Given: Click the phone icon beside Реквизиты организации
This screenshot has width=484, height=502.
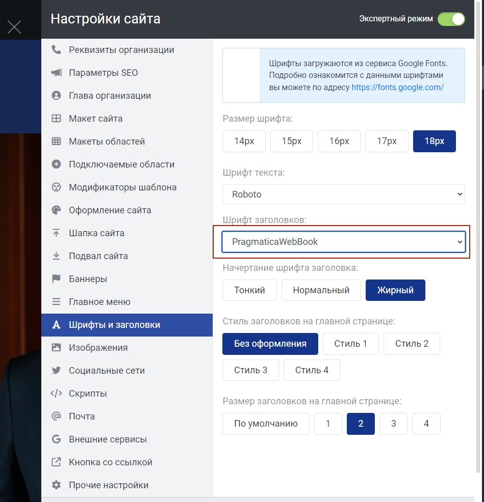Looking at the screenshot, I should [56, 50].
